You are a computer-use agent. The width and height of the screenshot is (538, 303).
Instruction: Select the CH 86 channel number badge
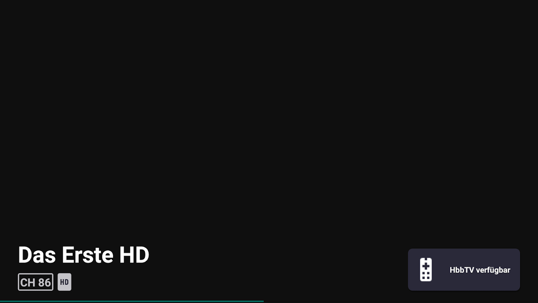(x=36, y=282)
